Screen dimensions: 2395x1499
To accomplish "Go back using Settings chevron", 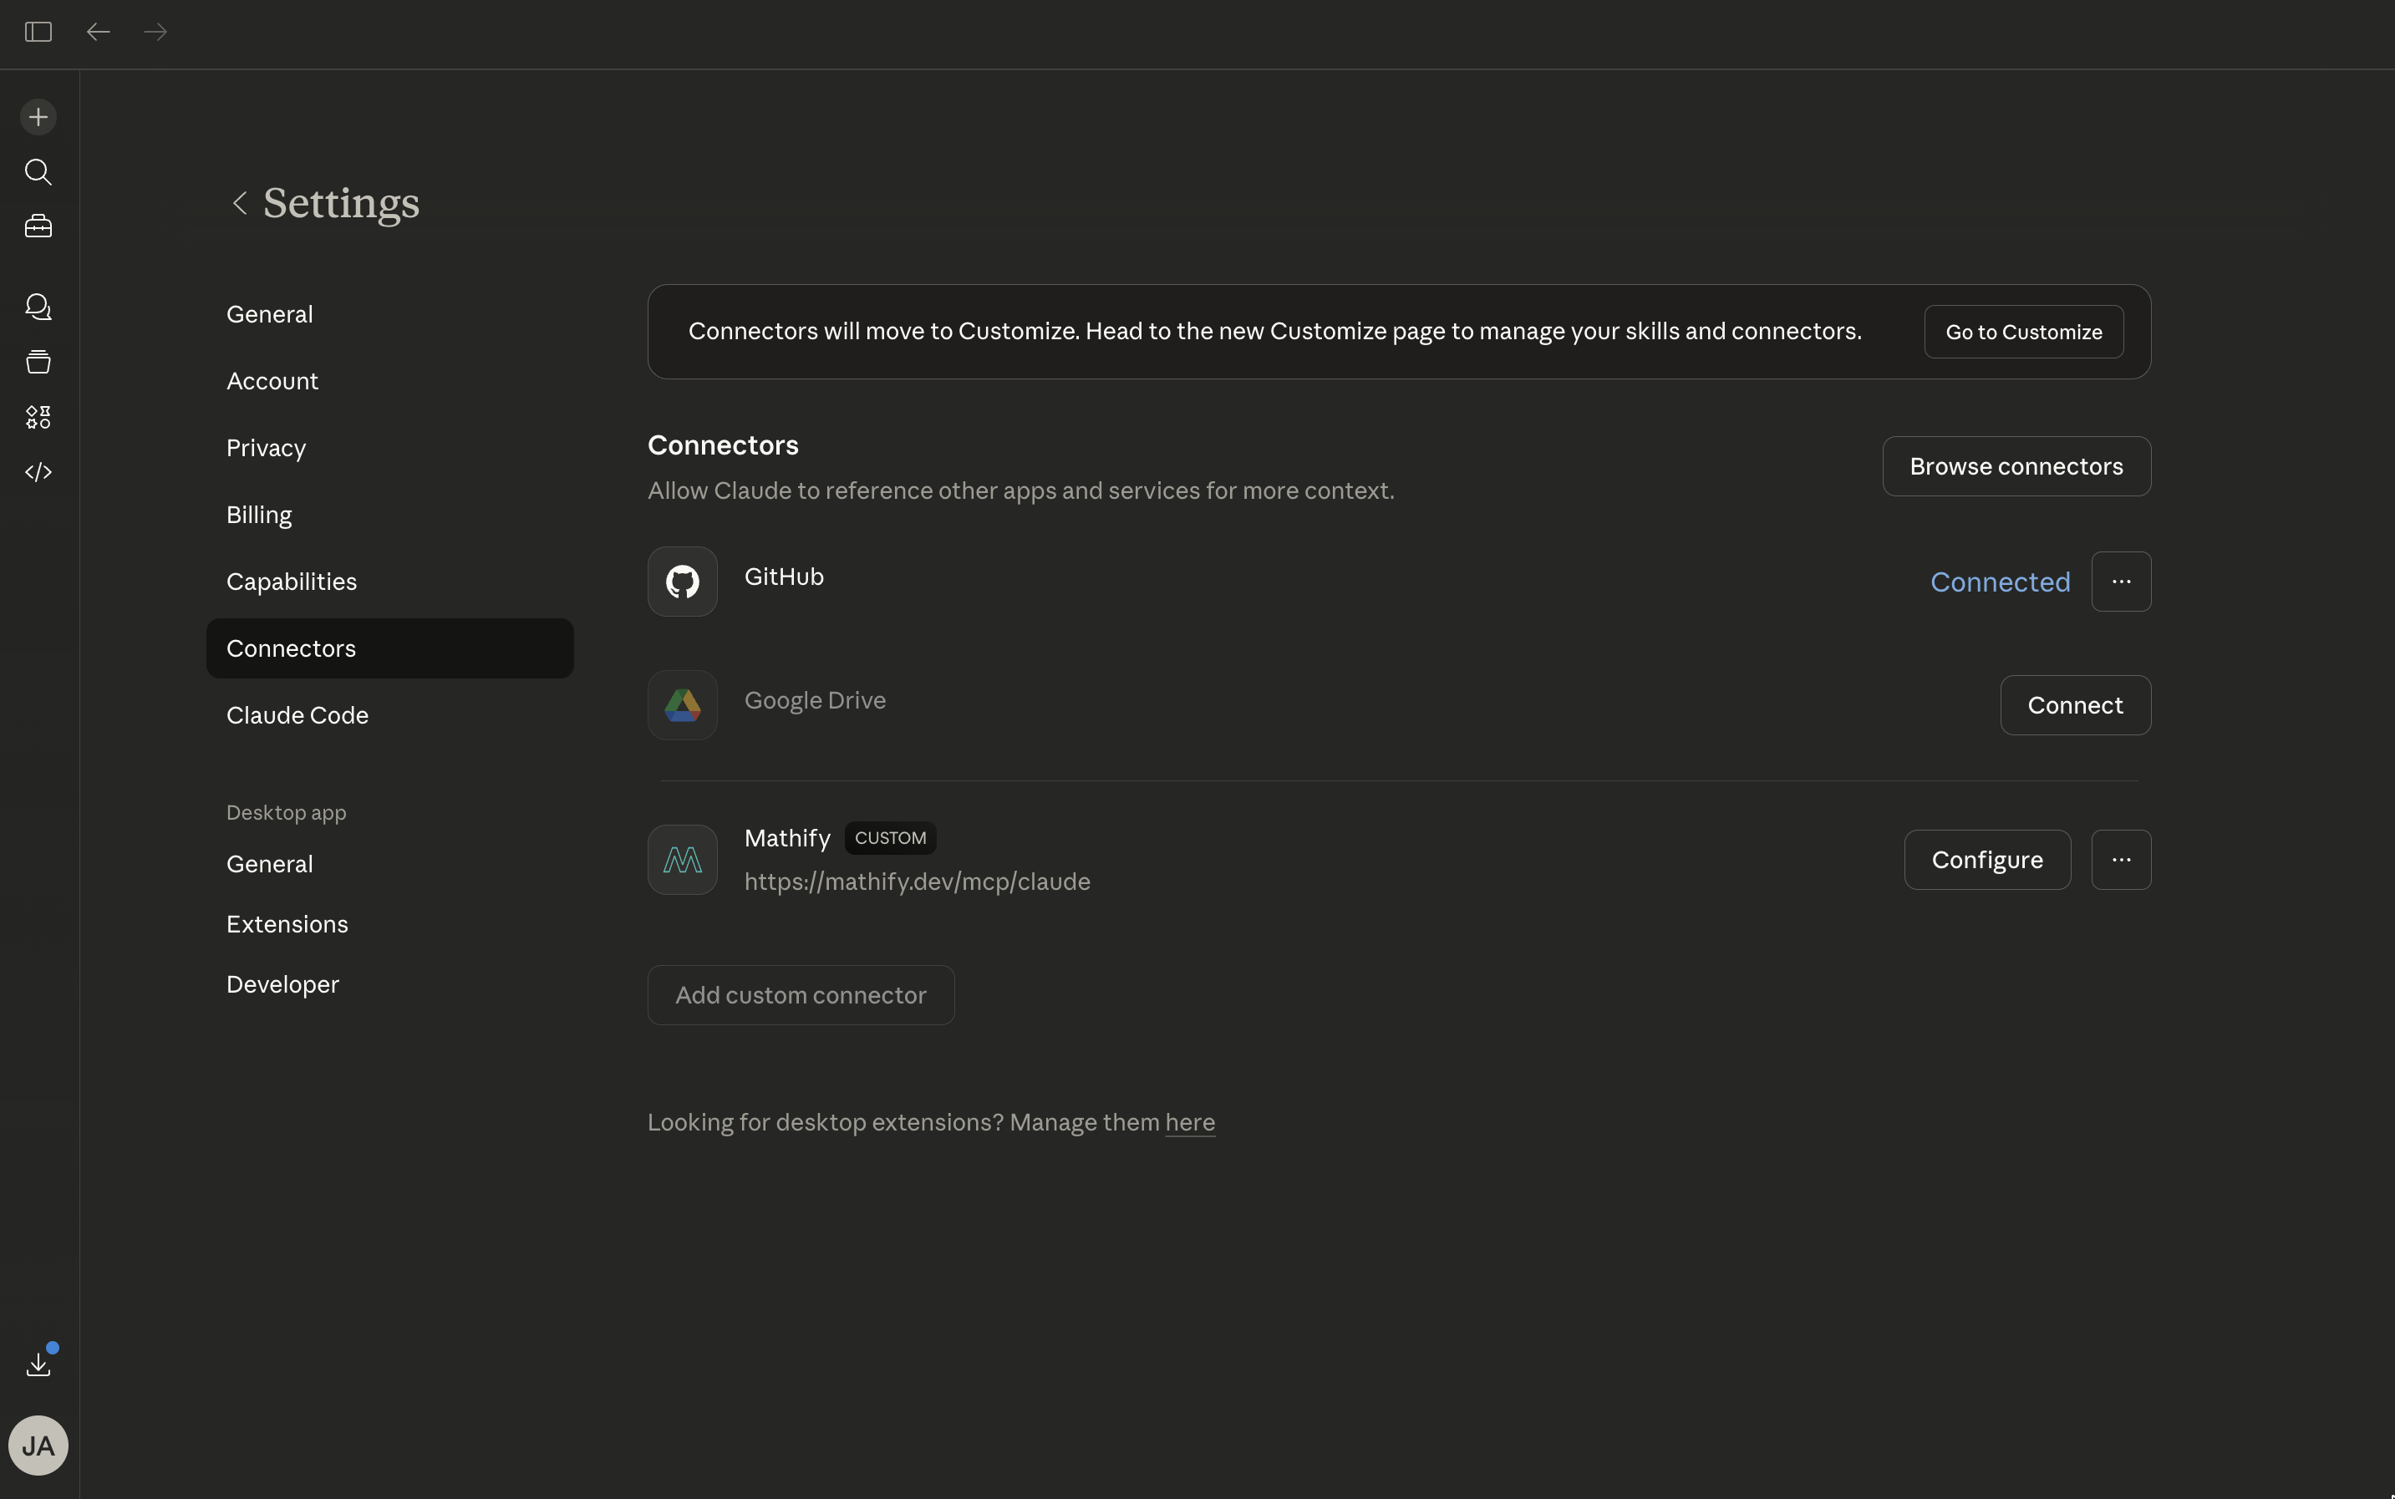I will pos(239,203).
